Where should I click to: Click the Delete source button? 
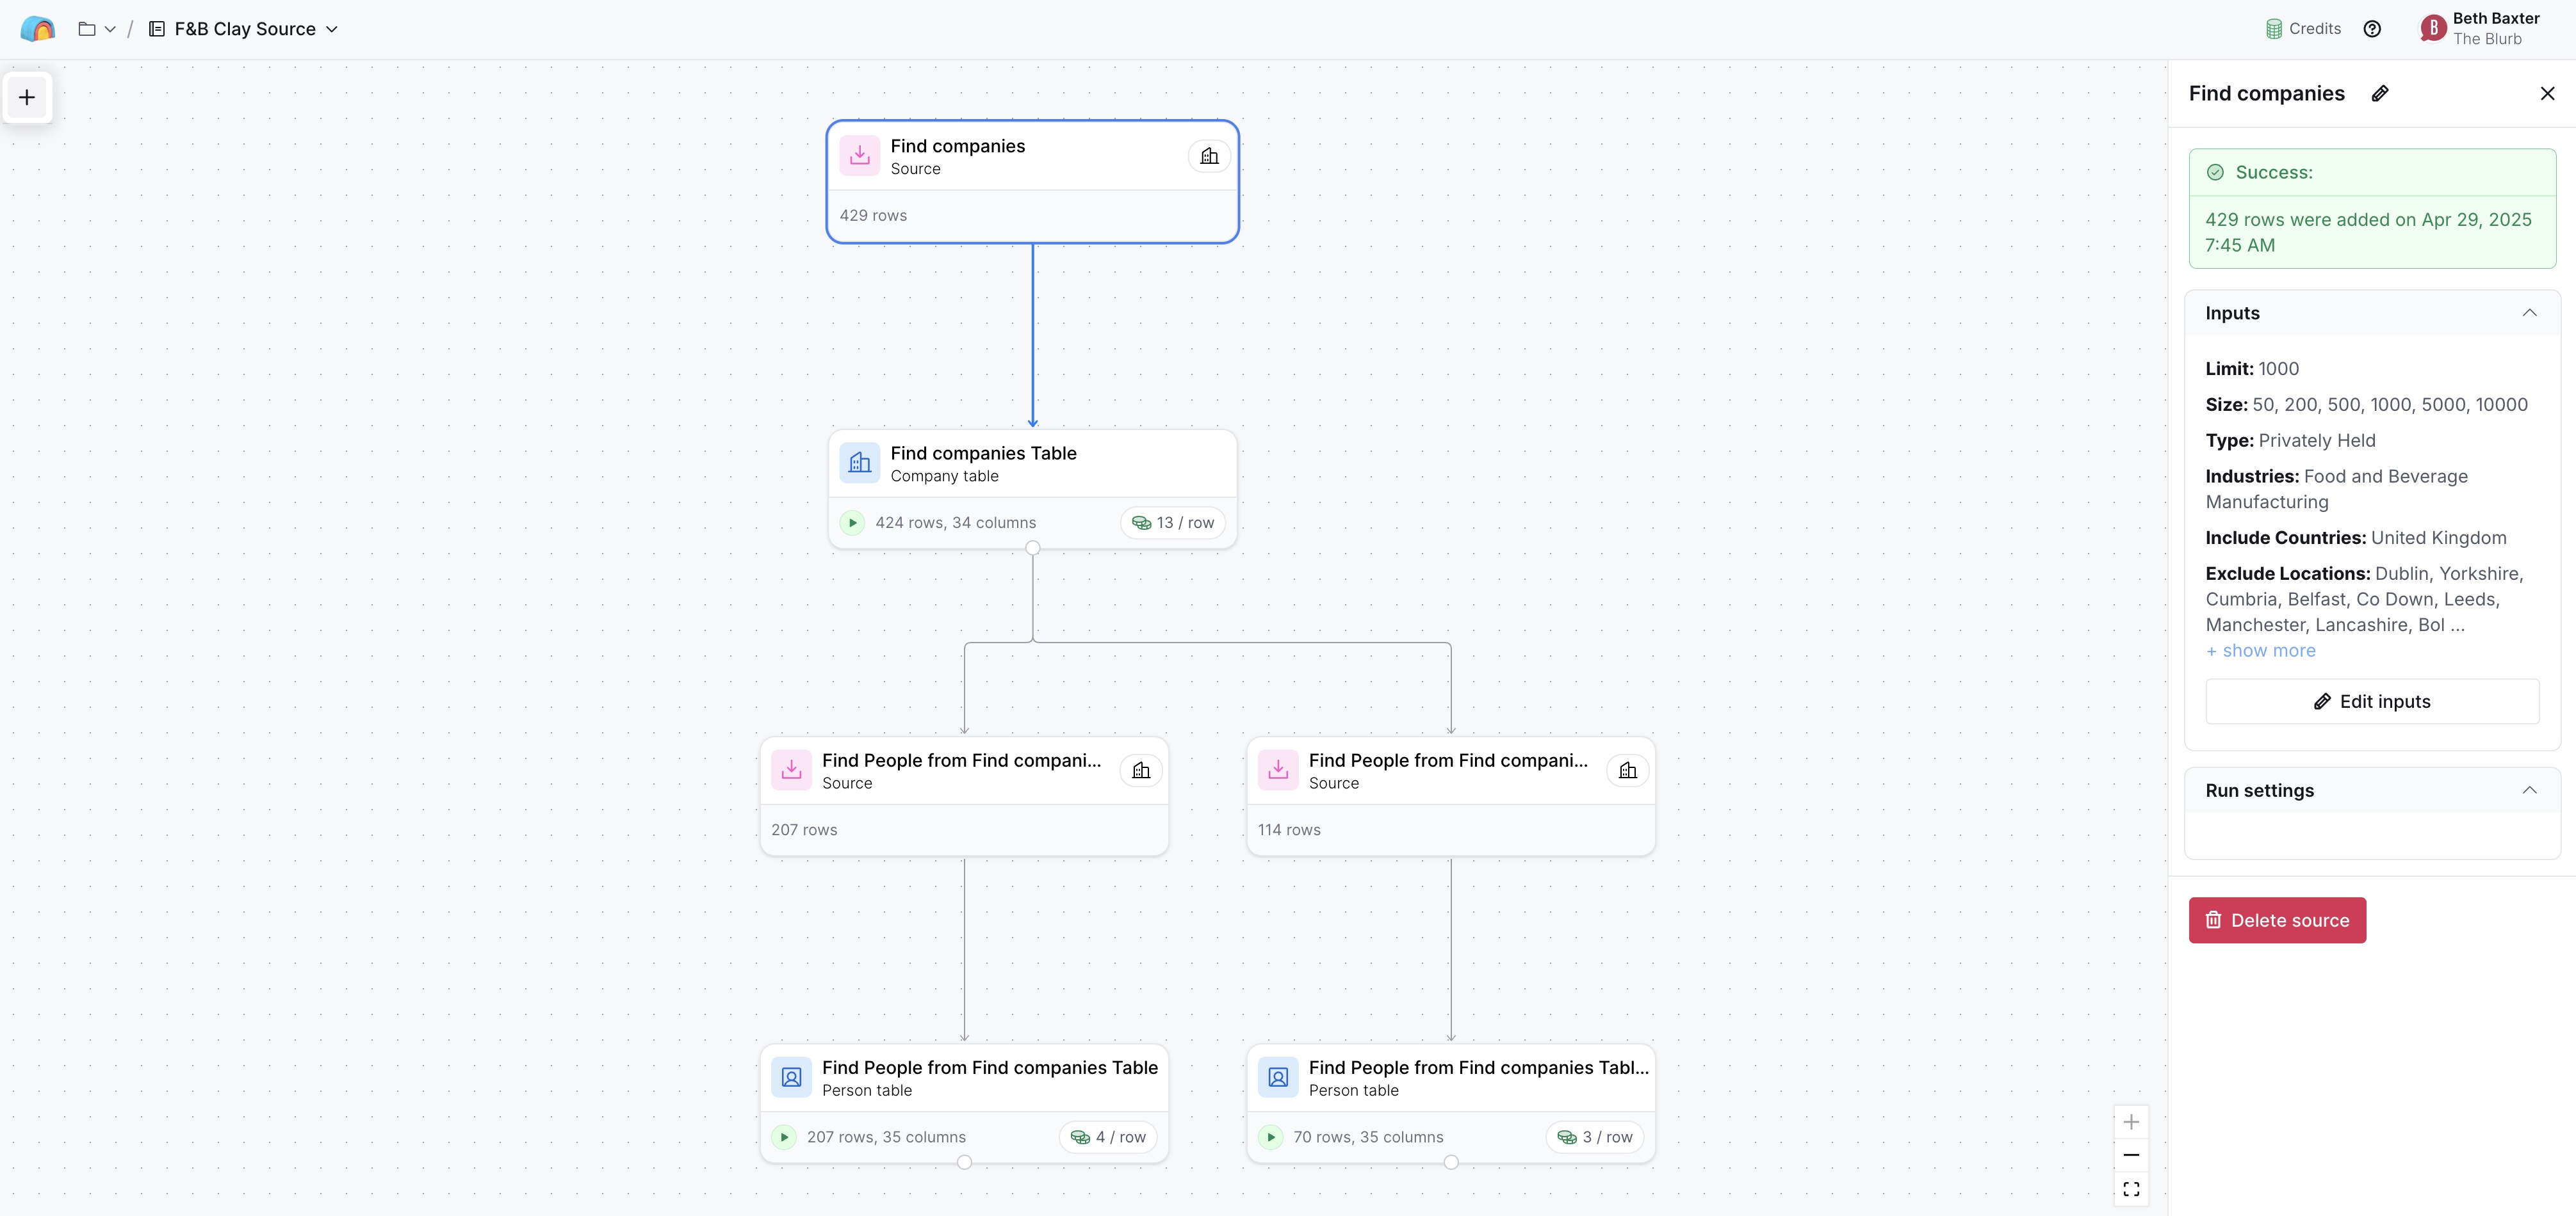(x=2276, y=920)
